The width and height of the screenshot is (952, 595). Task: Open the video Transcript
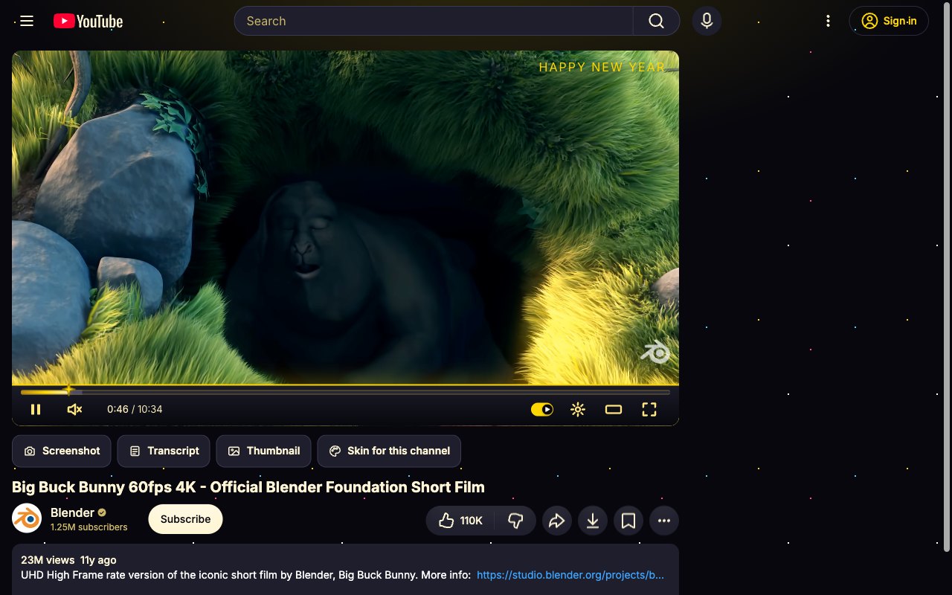point(164,451)
